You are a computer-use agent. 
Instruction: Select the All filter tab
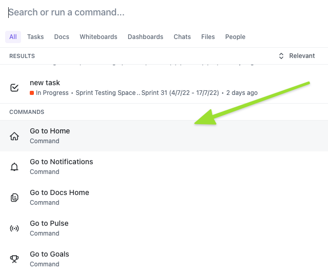point(13,37)
